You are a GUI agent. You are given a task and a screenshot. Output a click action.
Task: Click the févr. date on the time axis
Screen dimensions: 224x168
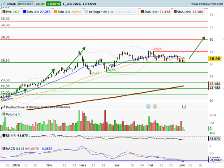pyautogui.click(x=50, y=165)
